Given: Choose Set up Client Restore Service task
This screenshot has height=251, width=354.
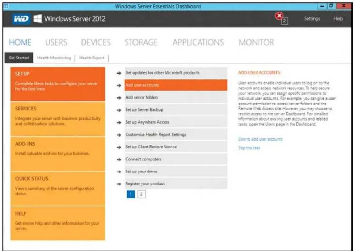Looking at the screenshot, I should pyautogui.click(x=176, y=147).
